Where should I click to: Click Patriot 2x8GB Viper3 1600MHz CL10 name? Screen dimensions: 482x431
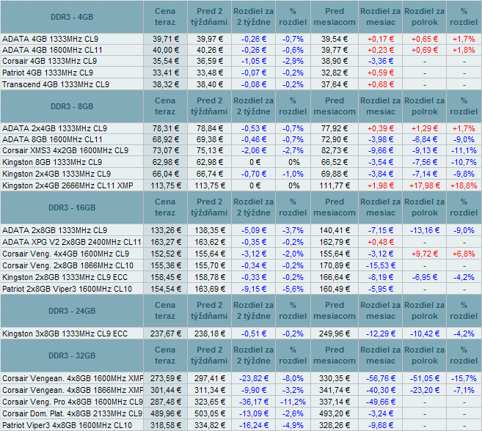[x=67, y=289]
